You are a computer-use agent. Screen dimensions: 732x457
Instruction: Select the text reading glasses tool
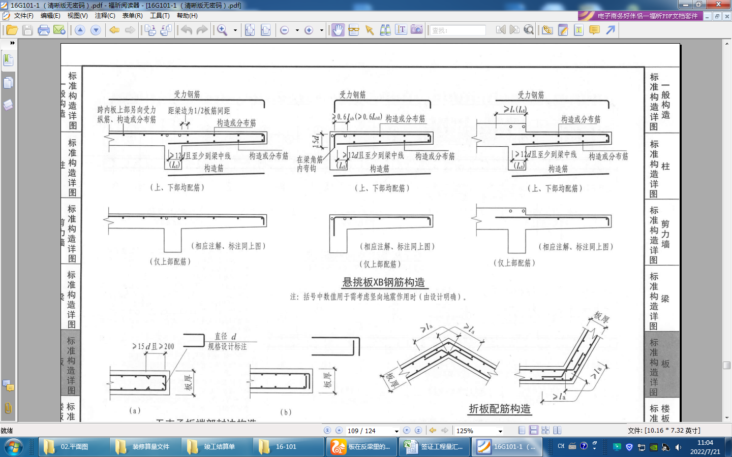click(354, 30)
